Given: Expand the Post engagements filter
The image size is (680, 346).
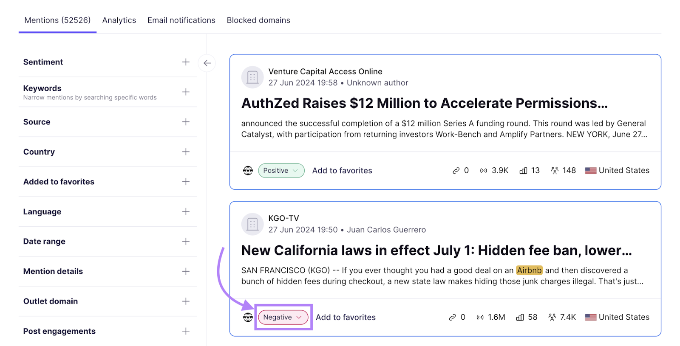Looking at the screenshot, I should [x=186, y=331].
